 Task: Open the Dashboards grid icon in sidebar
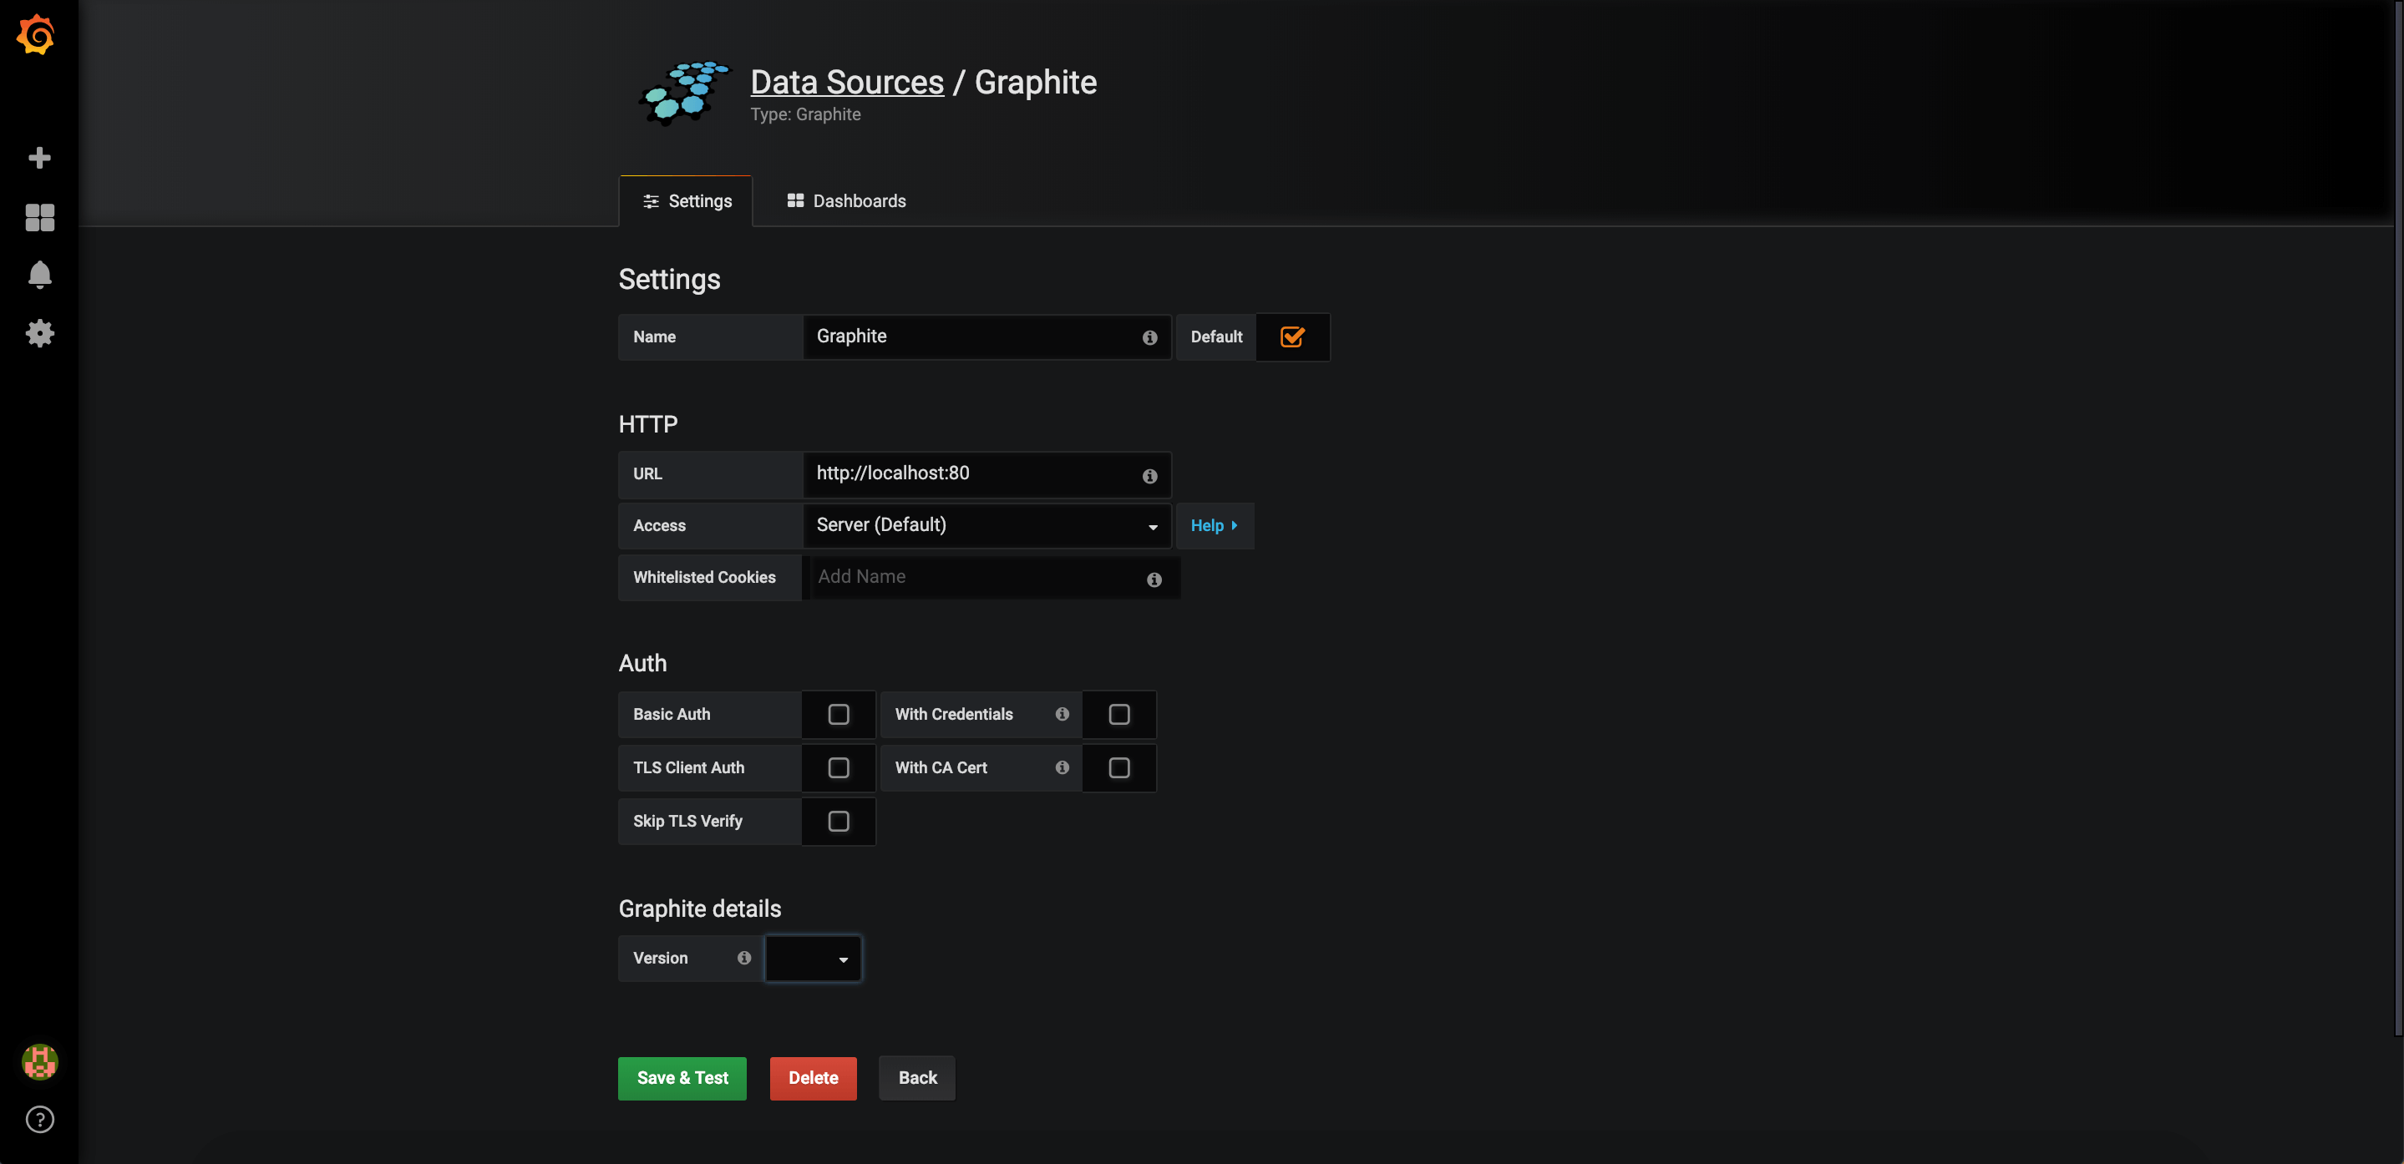tap(39, 217)
